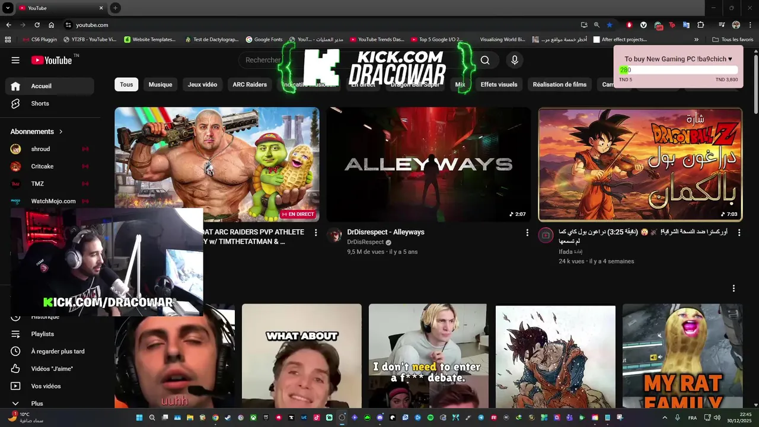Close the YouTube browser tab
The width and height of the screenshot is (759, 427).
(x=101, y=8)
